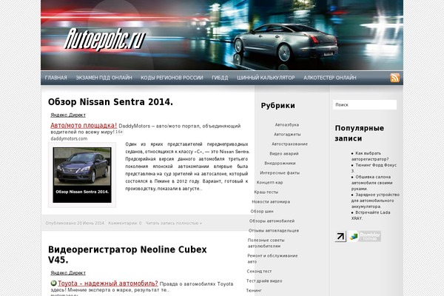444x296 pixels.
Task: Click the Autoepohc.ru site logo
Action: coord(105,39)
